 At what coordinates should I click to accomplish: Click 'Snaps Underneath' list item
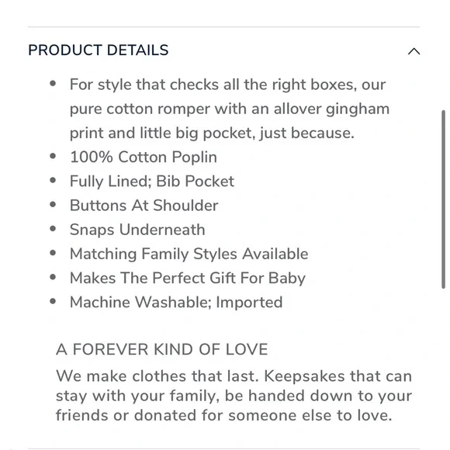point(137,230)
